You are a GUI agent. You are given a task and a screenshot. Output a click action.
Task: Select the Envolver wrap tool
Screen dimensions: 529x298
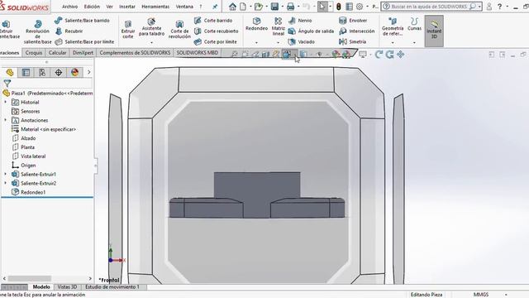(353, 20)
